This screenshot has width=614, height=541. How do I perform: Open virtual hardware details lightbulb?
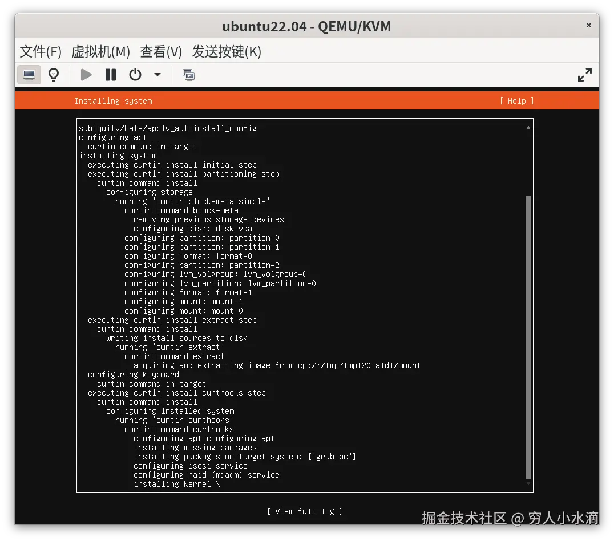click(x=54, y=74)
